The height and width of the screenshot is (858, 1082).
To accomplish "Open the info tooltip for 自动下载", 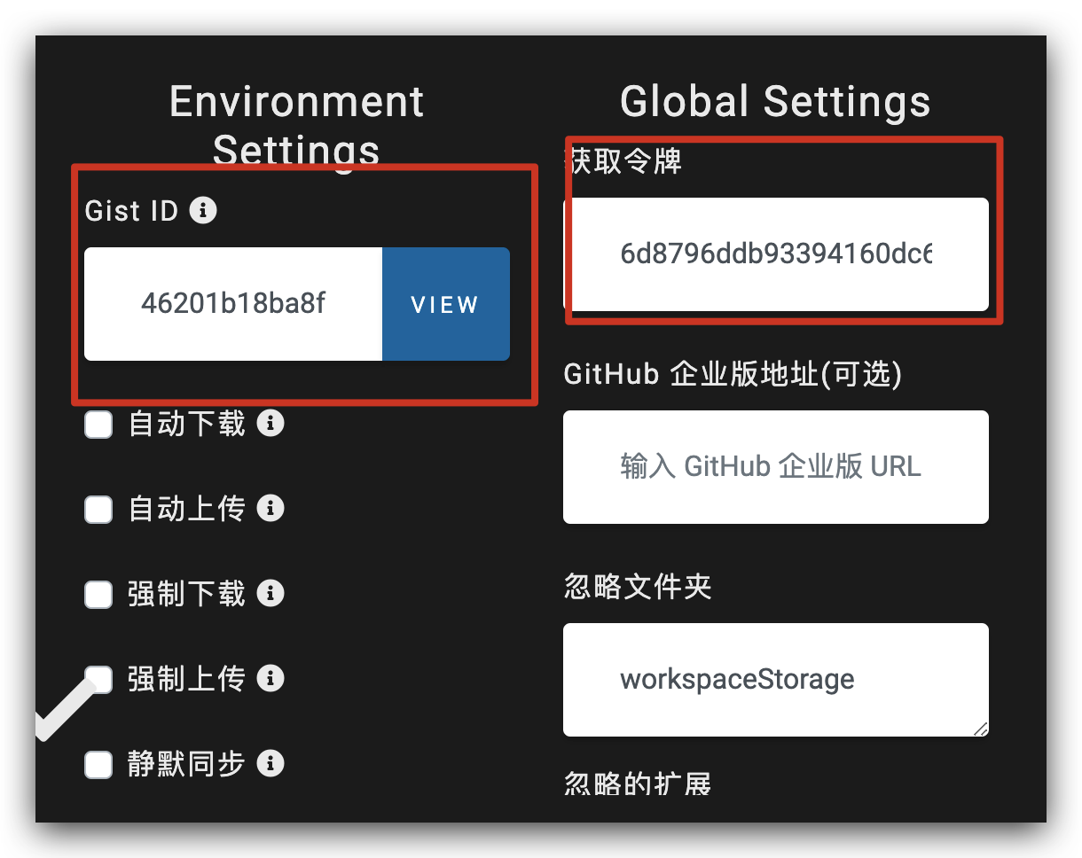I will tap(270, 424).
